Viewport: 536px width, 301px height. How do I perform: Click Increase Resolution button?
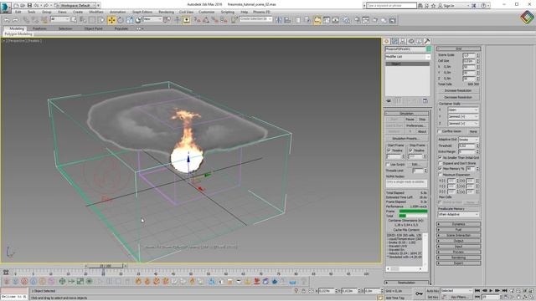point(458,91)
